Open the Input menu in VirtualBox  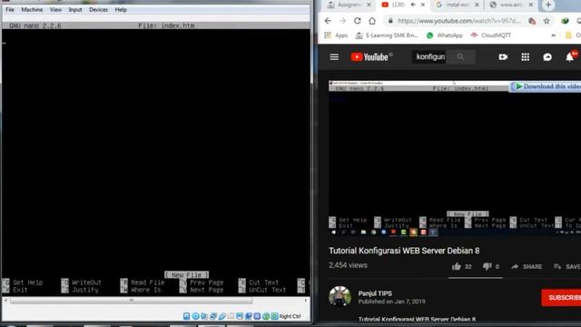point(75,10)
